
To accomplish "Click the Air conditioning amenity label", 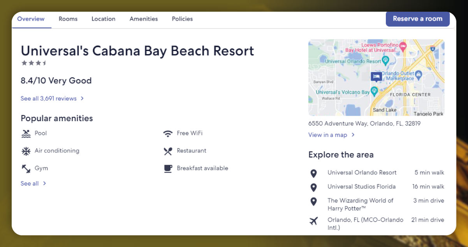I will pos(57,151).
